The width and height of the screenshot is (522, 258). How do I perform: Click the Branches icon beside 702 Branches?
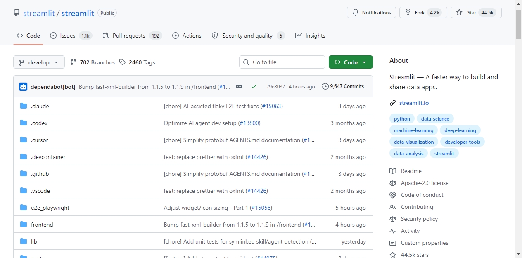point(74,62)
